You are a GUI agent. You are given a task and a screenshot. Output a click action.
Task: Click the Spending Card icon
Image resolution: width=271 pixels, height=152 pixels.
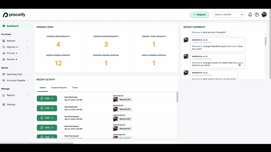[4, 74]
